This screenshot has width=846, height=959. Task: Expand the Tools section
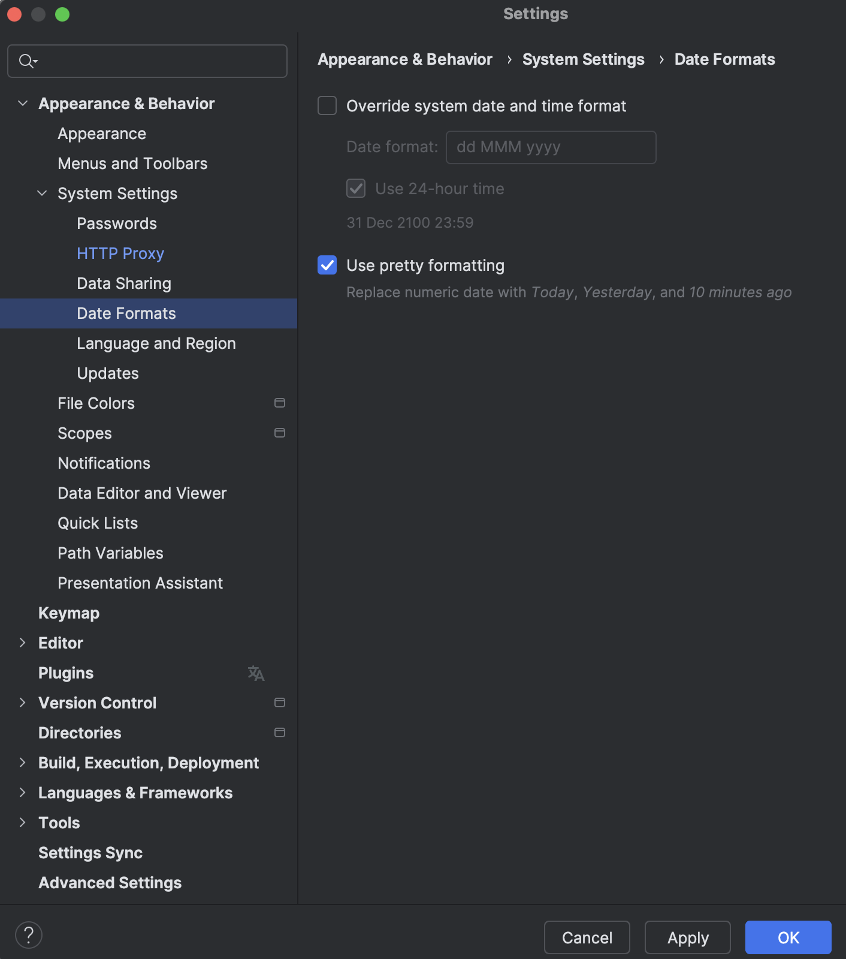[23, 822]
